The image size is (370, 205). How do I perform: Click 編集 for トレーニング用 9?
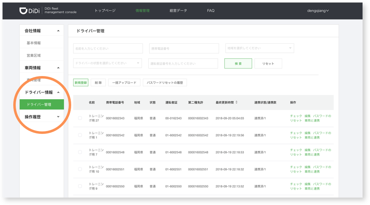click(308, 184)
